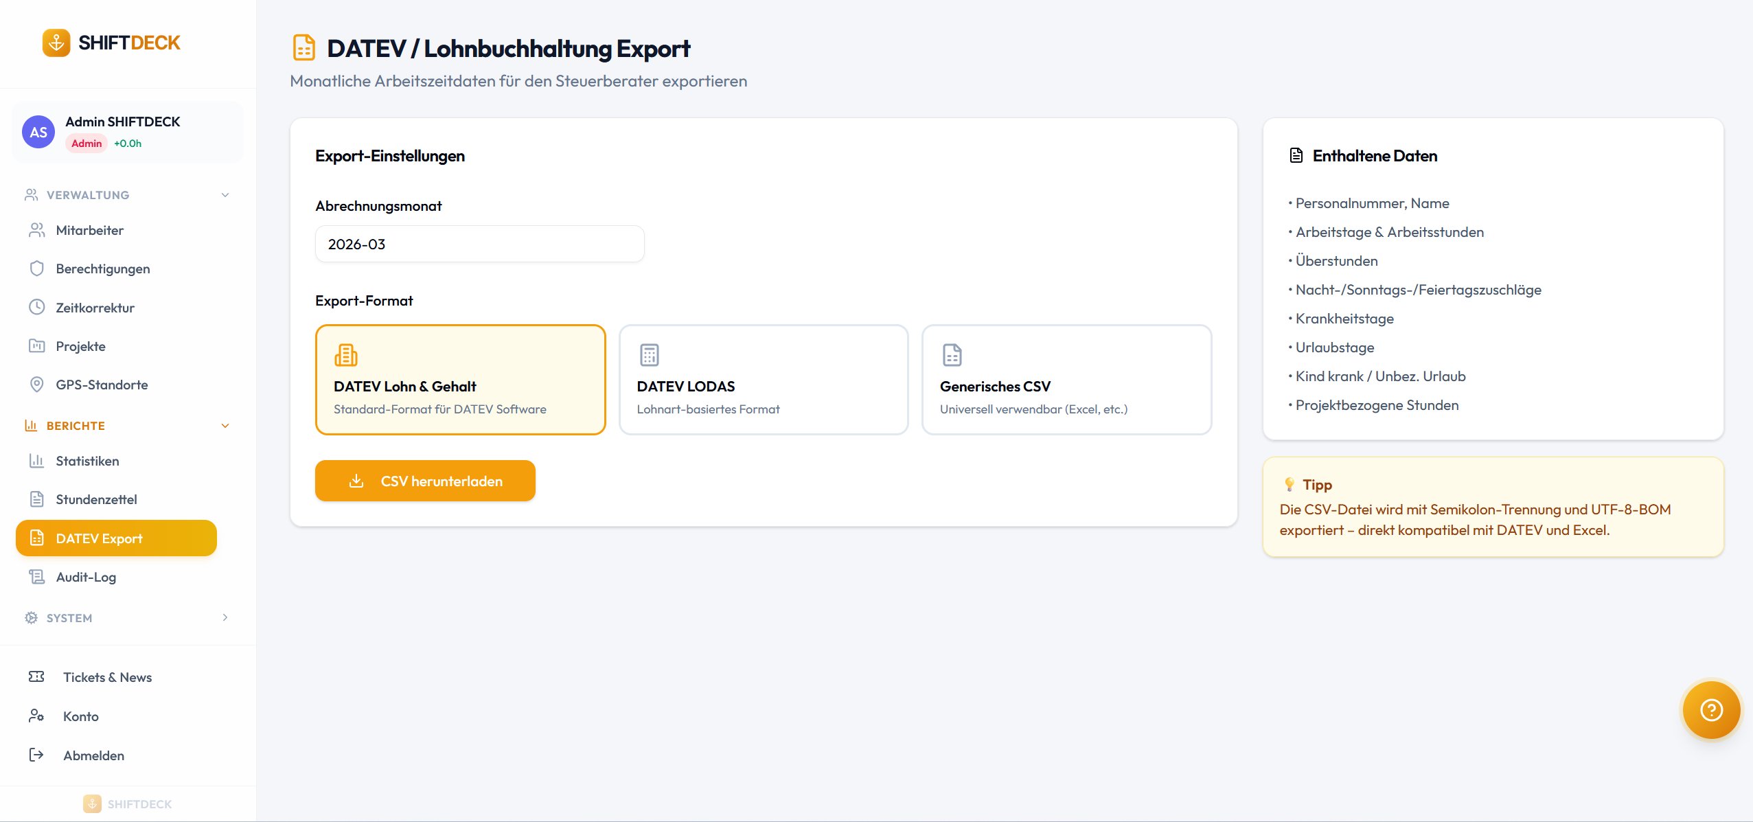Click the Abrechnungsmonat input field
This screenshot has height=822, width=1753.
[x=479, y=244]
